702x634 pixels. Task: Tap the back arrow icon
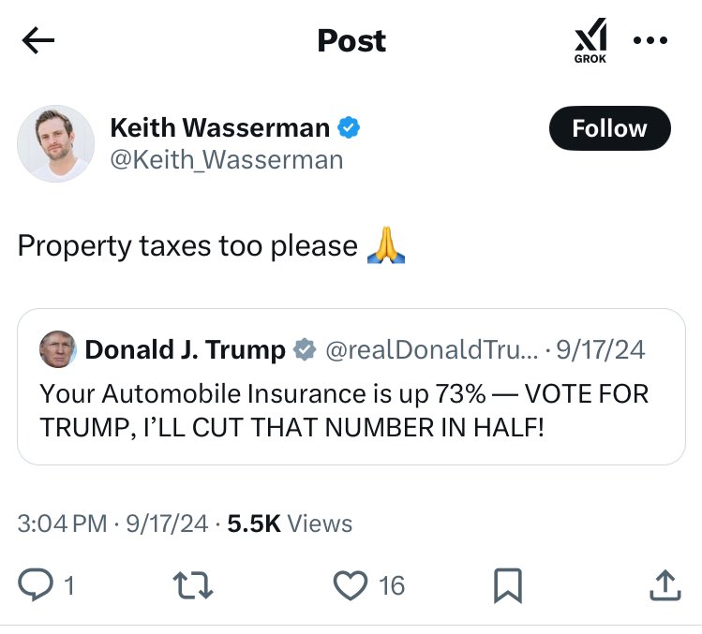[x=38, y=40]
